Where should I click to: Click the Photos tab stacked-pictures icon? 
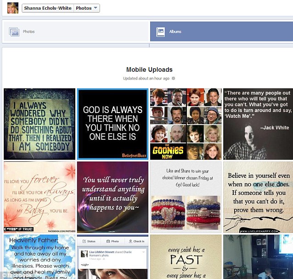coord(14,32)
